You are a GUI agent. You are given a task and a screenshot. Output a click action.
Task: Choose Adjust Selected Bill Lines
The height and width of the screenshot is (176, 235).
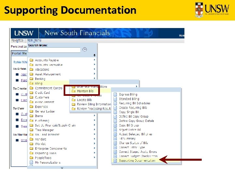click(136, 134)
